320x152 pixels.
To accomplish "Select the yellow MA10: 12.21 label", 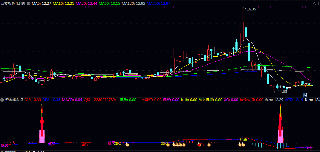I will click(63, 4).
